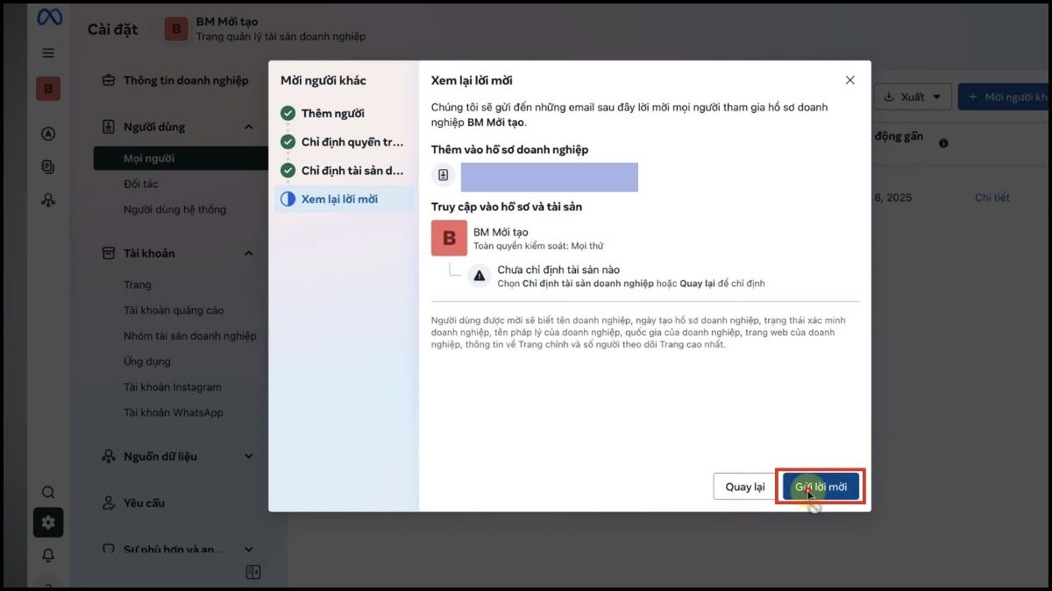Select Mọi người in the sidebar
This screenshot has height=591, width=1052.
tap(181, 158)
